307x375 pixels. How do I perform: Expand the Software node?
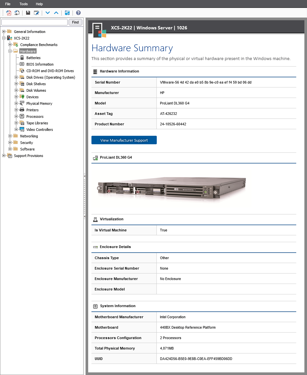(x=10, y=149)
